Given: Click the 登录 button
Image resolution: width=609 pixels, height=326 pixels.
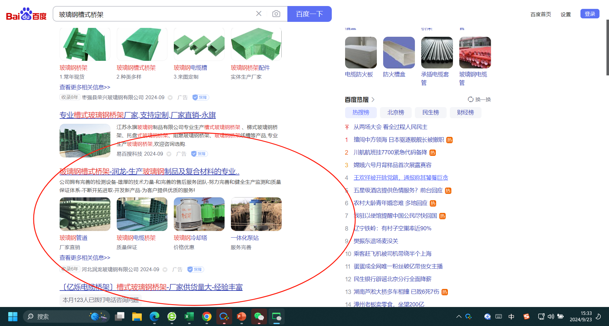Looking at the screenshot, I should pos(590,14).
